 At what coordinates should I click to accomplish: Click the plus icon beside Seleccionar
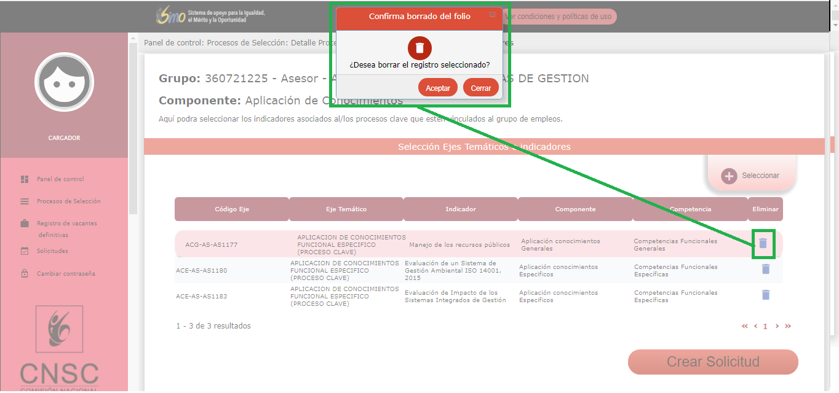[x=729, y=176]
